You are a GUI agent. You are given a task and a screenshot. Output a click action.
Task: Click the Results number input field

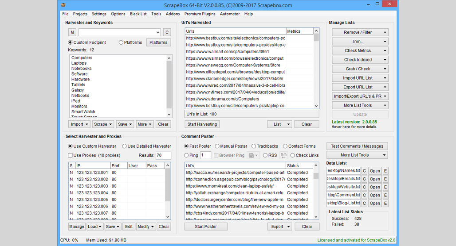click(163, 155)
